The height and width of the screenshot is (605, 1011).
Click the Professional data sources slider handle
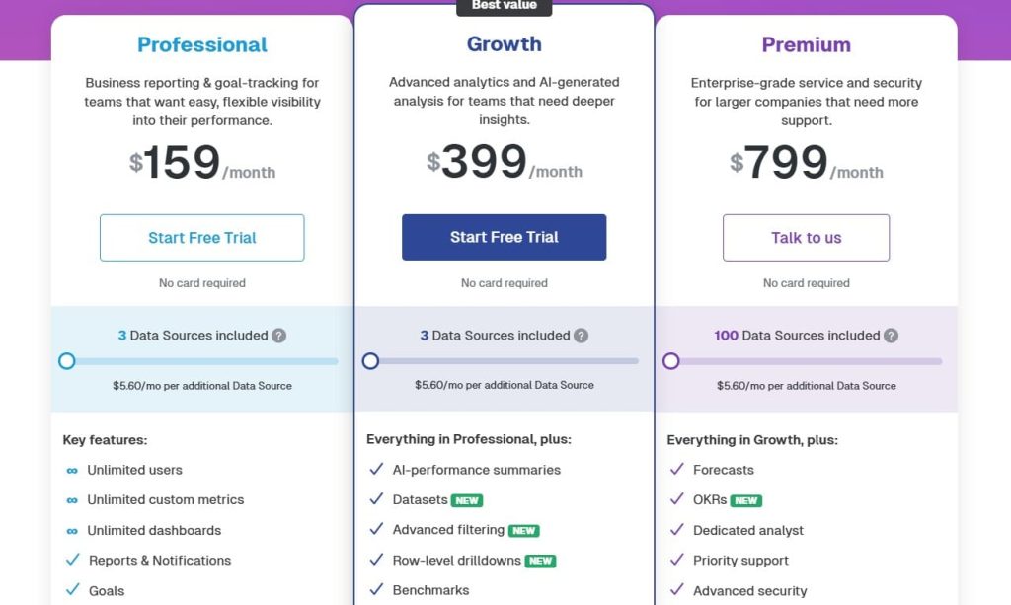pyautogui.click(x=67, y=361)
